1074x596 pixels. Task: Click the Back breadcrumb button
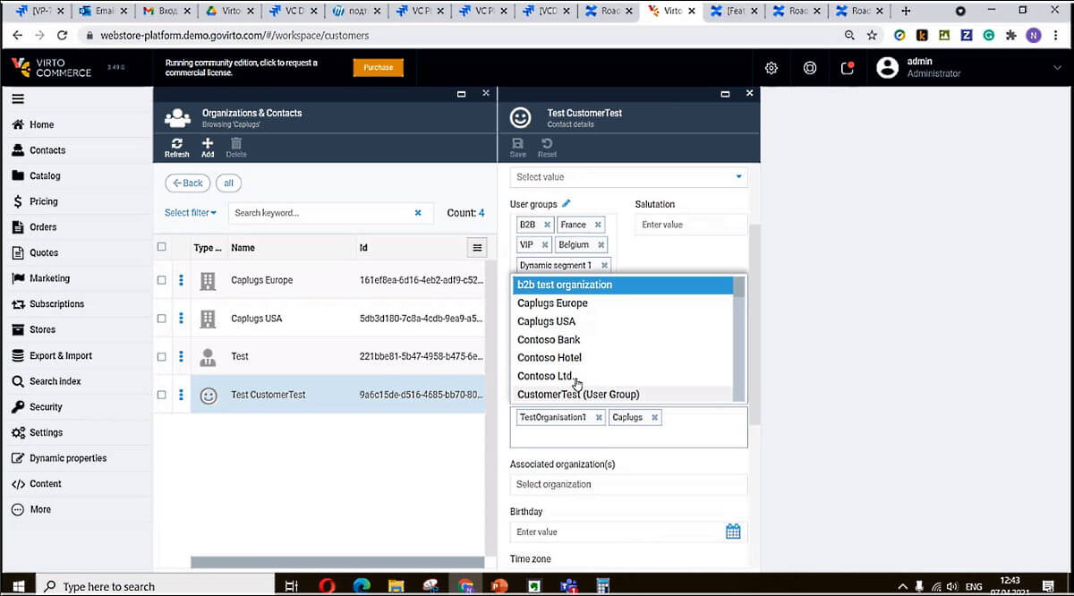pyautogui.click(x=188, y=183)
